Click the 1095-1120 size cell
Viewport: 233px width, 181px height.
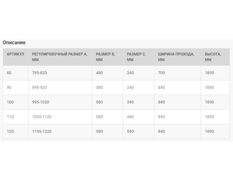click(x=60, y=117)
